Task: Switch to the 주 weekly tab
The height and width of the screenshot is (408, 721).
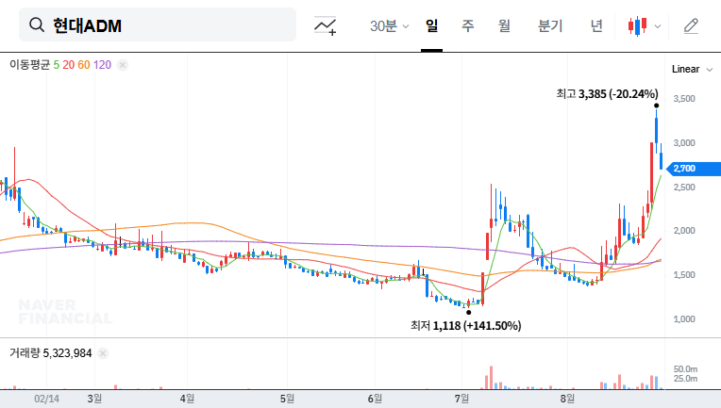Action: [468, 26]
